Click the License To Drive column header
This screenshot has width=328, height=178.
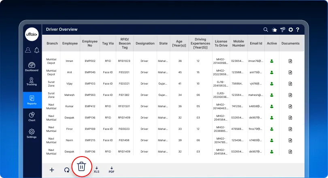pos(221,43)
